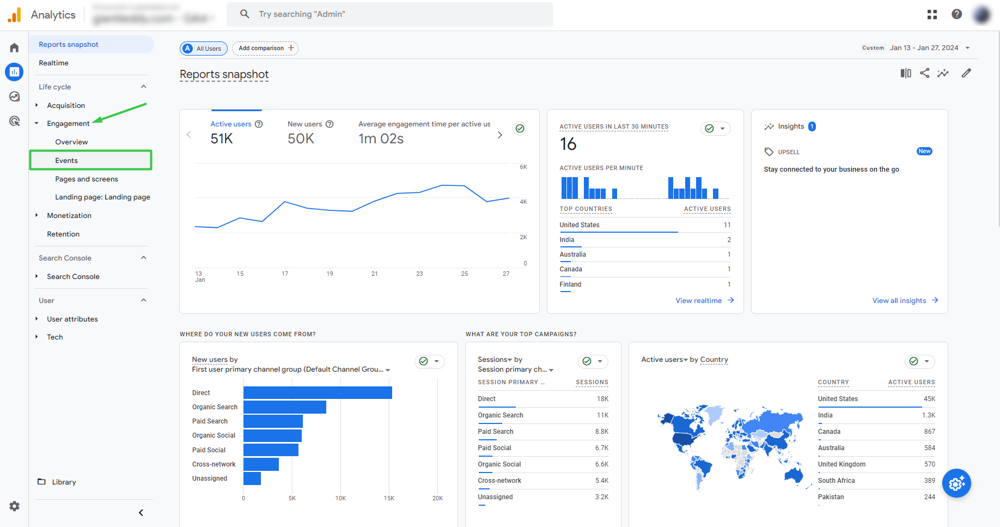
Task: Open the Active users by Country metric dropdown
Action: (686, 360)
